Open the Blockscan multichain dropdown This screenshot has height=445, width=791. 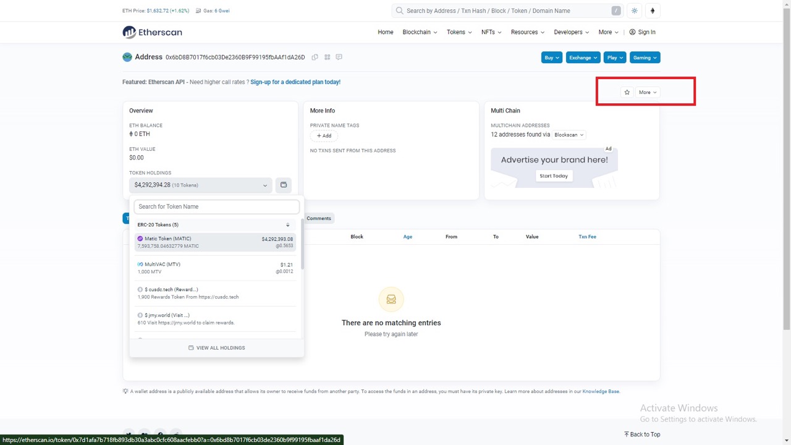[569, 135]
